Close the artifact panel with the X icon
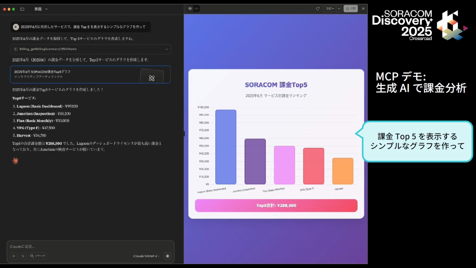The width and height of the screenshot is (476, 268). coord(364,8)
